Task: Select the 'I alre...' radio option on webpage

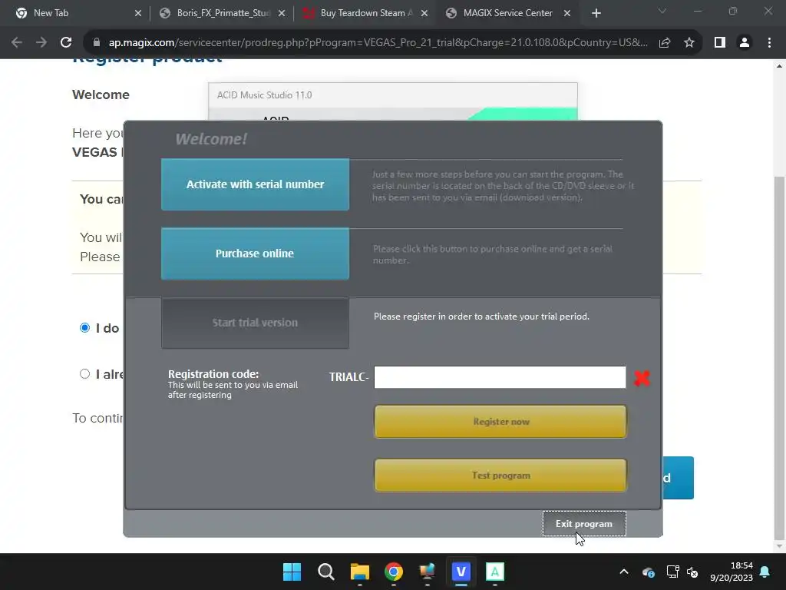Action: [84, 374]
